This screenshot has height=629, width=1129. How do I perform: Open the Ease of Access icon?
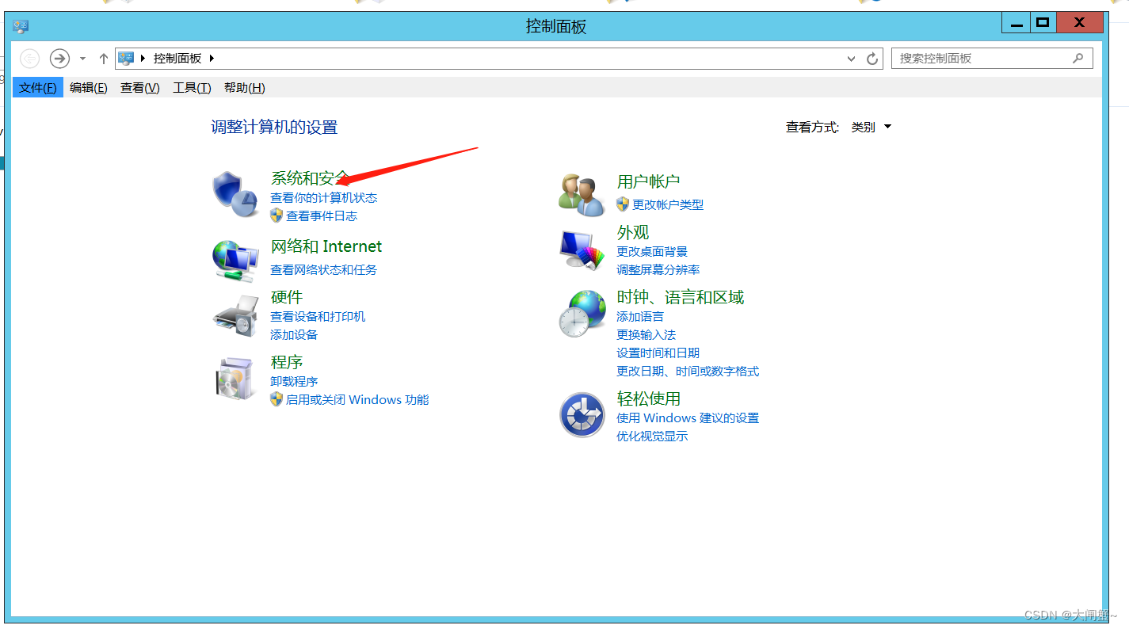582,414
